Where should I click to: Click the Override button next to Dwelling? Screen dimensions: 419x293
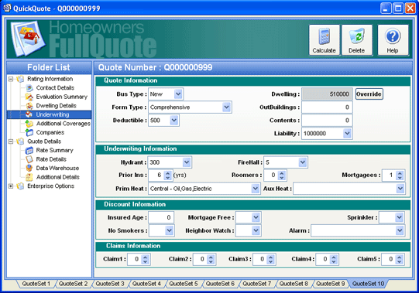(x=369, y=94)
